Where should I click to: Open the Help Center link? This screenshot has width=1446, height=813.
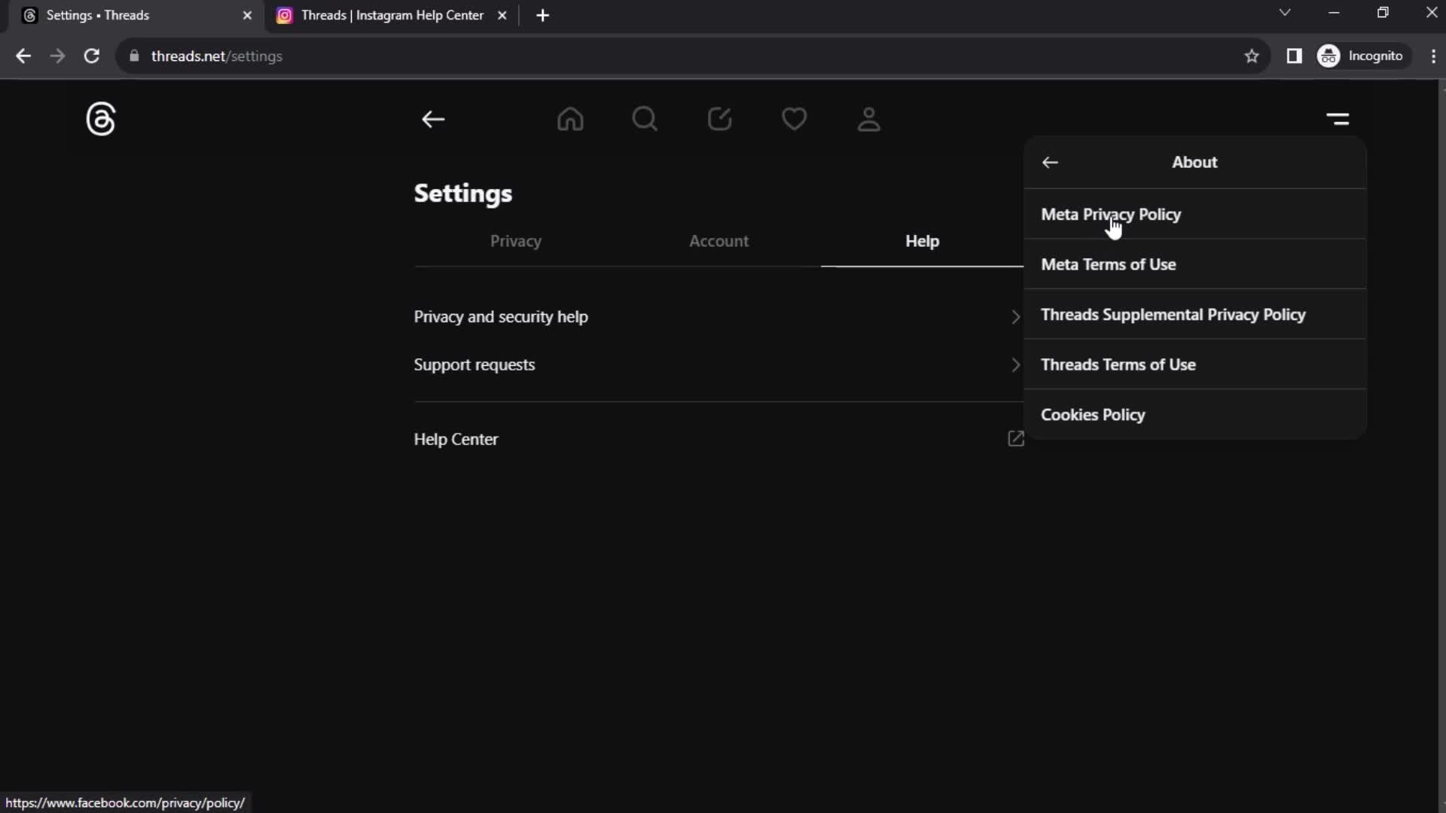[x=718, y=439]
